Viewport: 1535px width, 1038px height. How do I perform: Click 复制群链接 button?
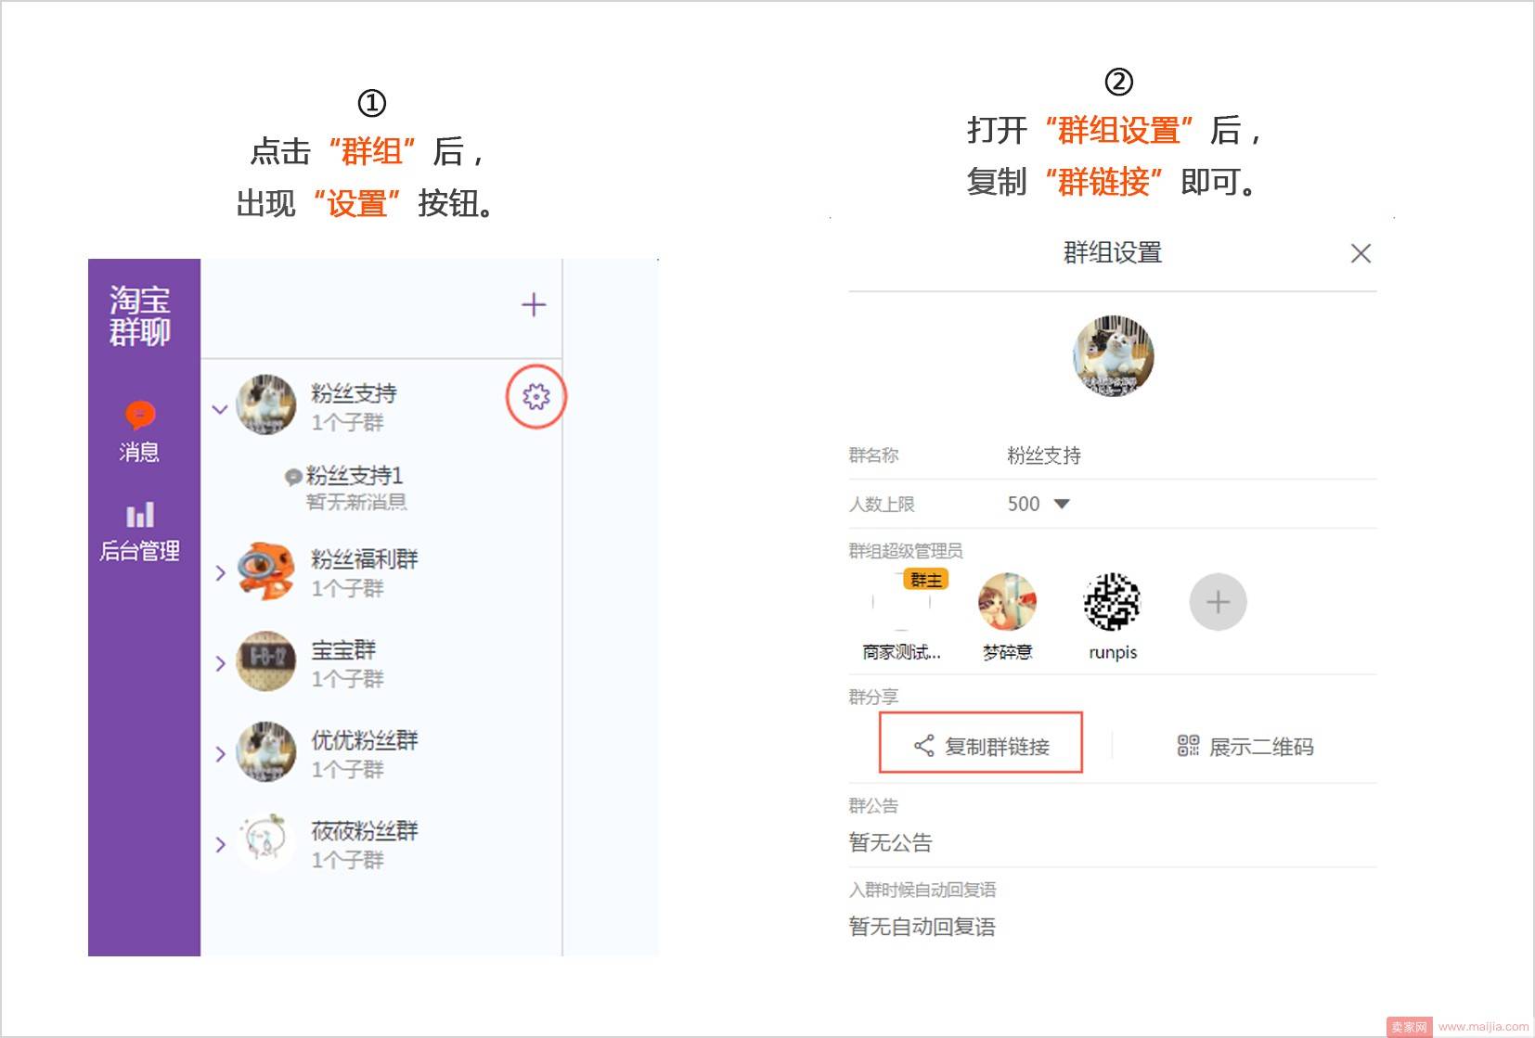pyautogui.click(x=981, y=742)
